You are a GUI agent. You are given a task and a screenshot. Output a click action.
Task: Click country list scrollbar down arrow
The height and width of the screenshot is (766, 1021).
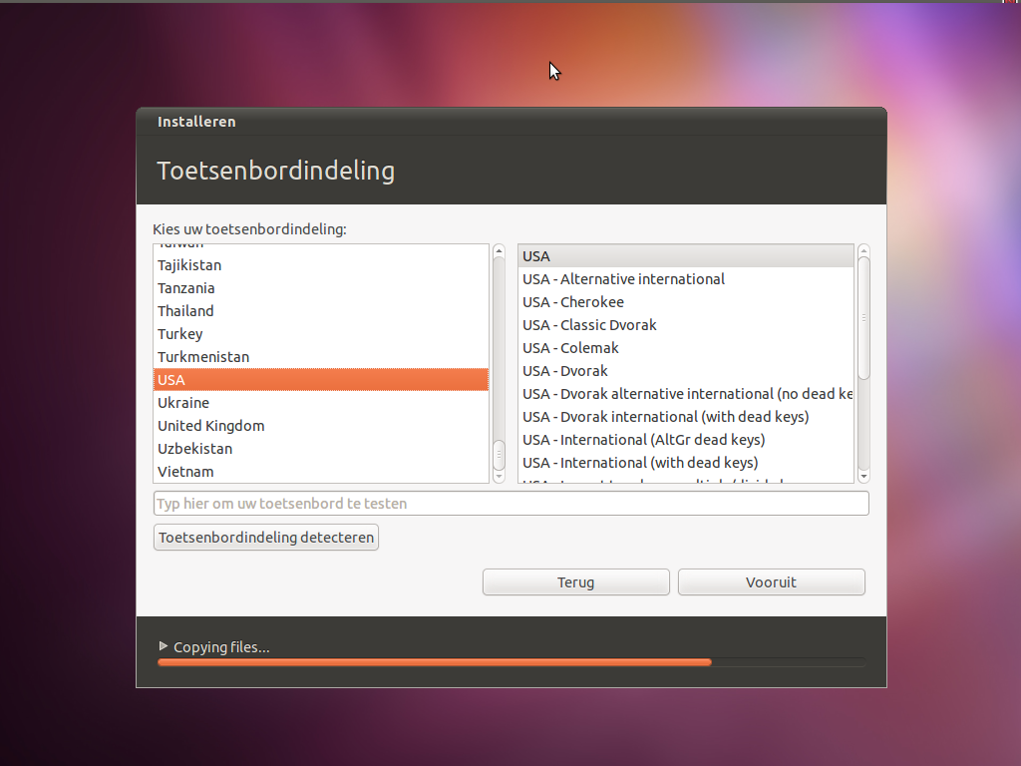(499, 476)
